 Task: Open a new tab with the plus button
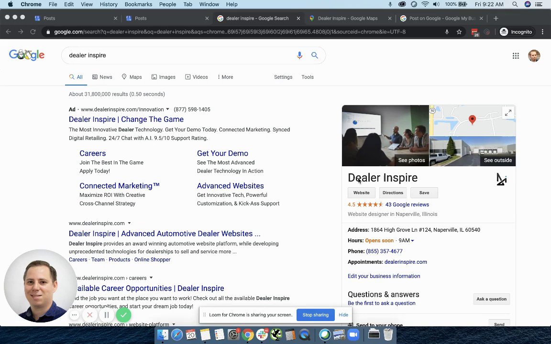(x=496, y=18)
